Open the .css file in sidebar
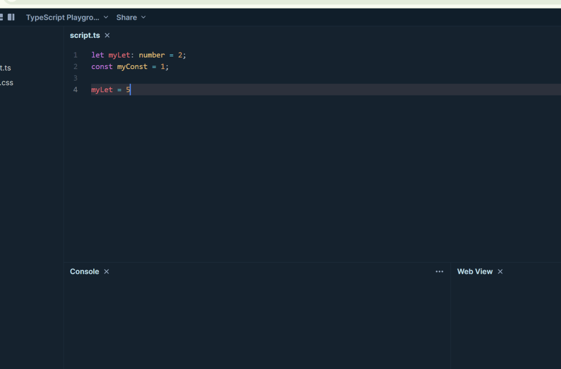 click(x=7, y=83)
